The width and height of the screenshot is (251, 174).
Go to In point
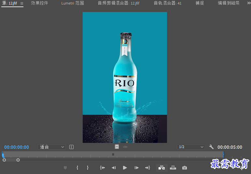tap(103, 168)
